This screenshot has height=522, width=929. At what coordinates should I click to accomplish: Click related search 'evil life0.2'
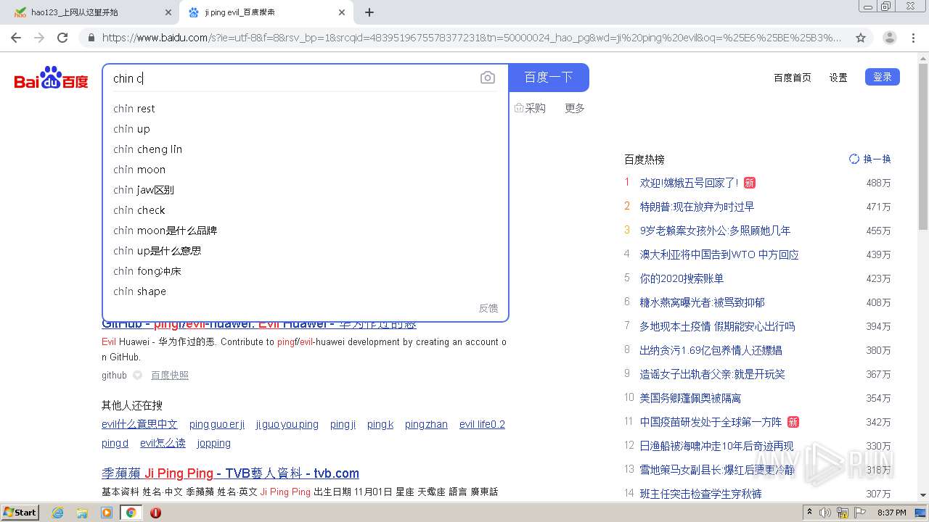pos(482,424)
